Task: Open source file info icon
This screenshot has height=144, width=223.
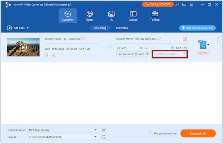Action: click(83, 39)
